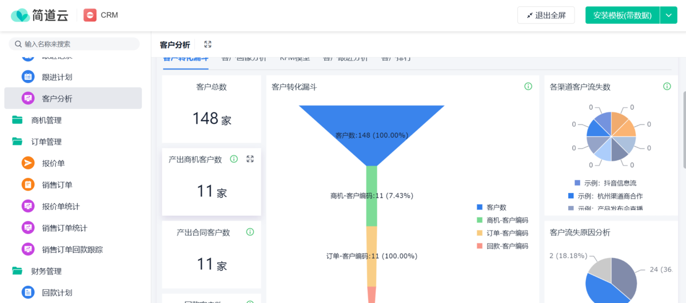Screen dimensions: 686x303
Task: Open dropdown arrow beside 安装模板 button
Action: [669, 15]
